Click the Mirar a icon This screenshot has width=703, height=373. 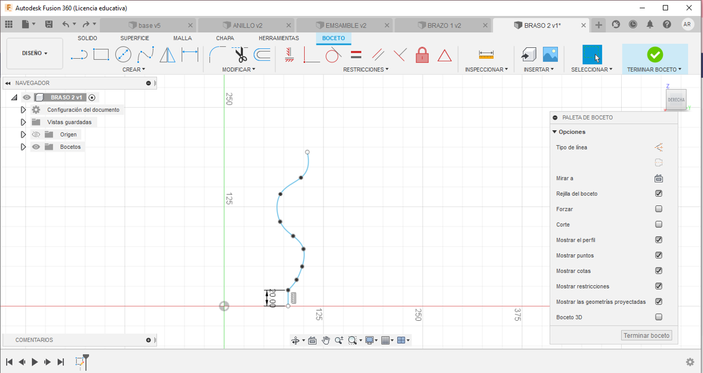point(659,178)
